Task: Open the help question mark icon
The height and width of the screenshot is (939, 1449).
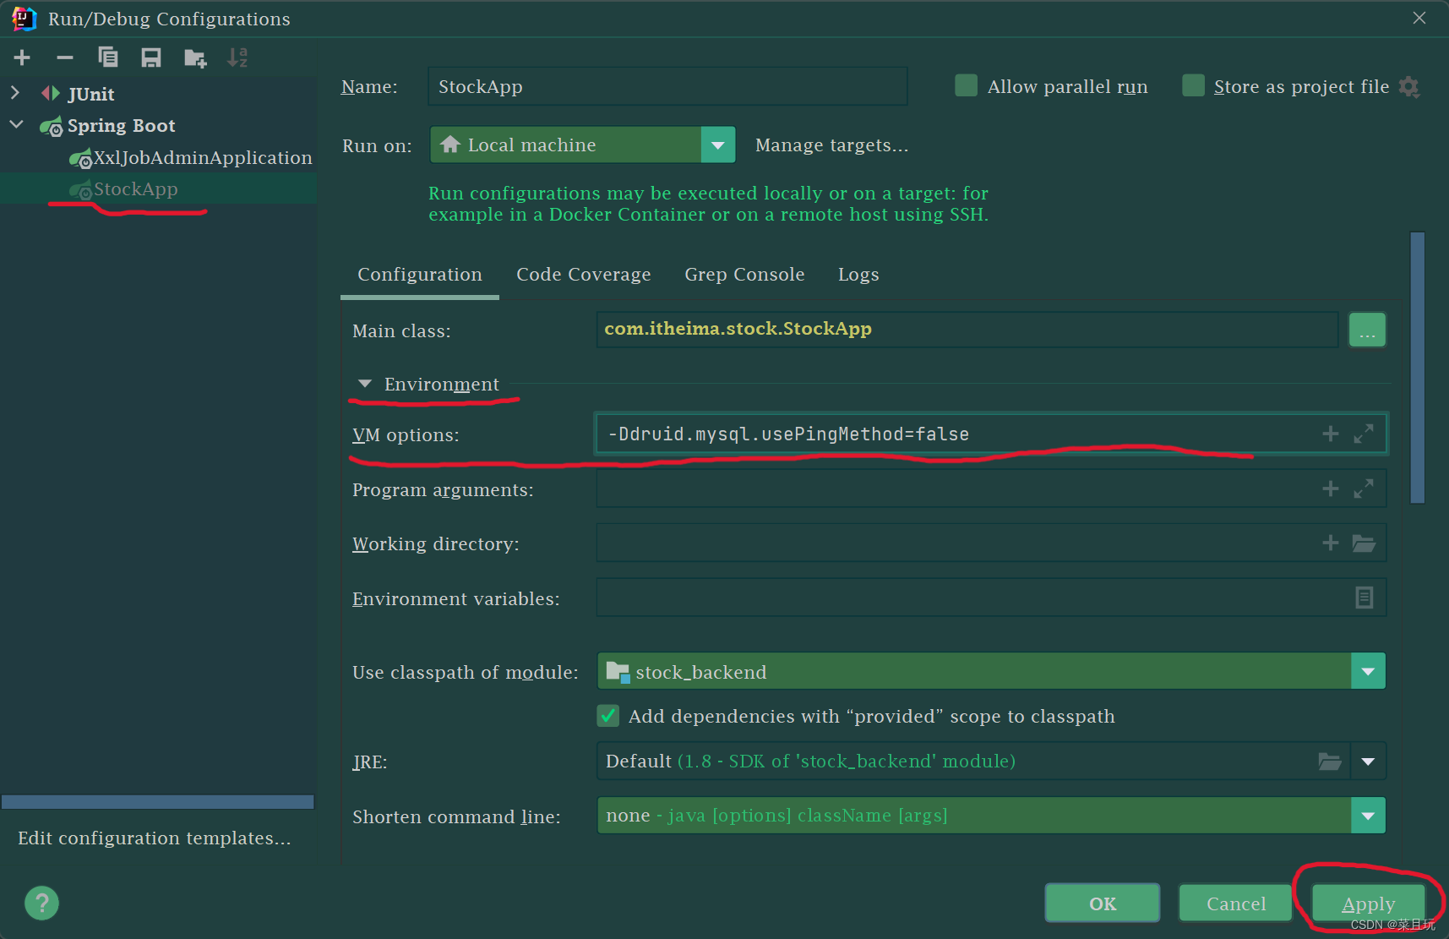Action: pyautogui.click(x=41, y=903)
